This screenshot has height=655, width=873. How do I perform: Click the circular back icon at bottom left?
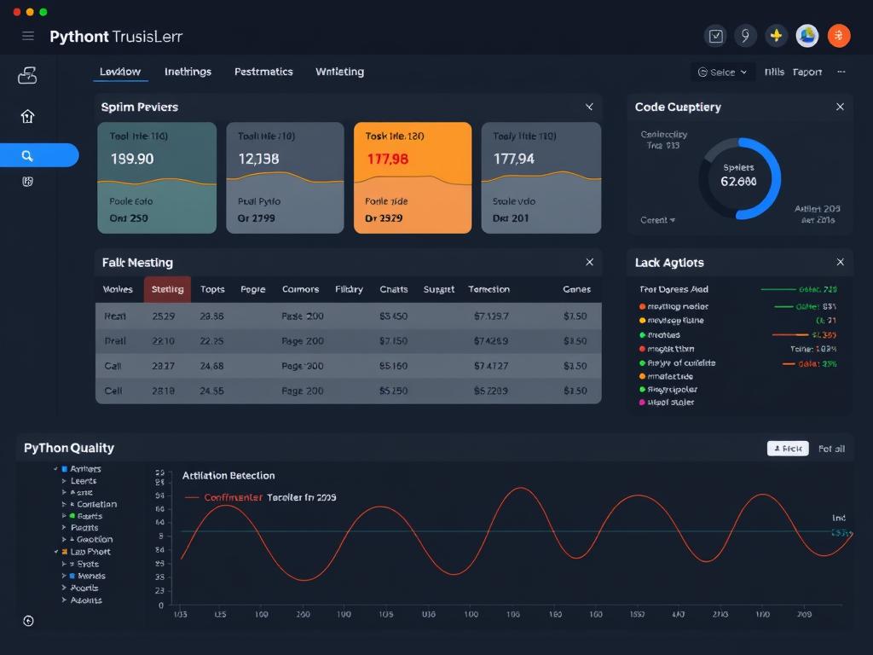[x=28, y=621]
